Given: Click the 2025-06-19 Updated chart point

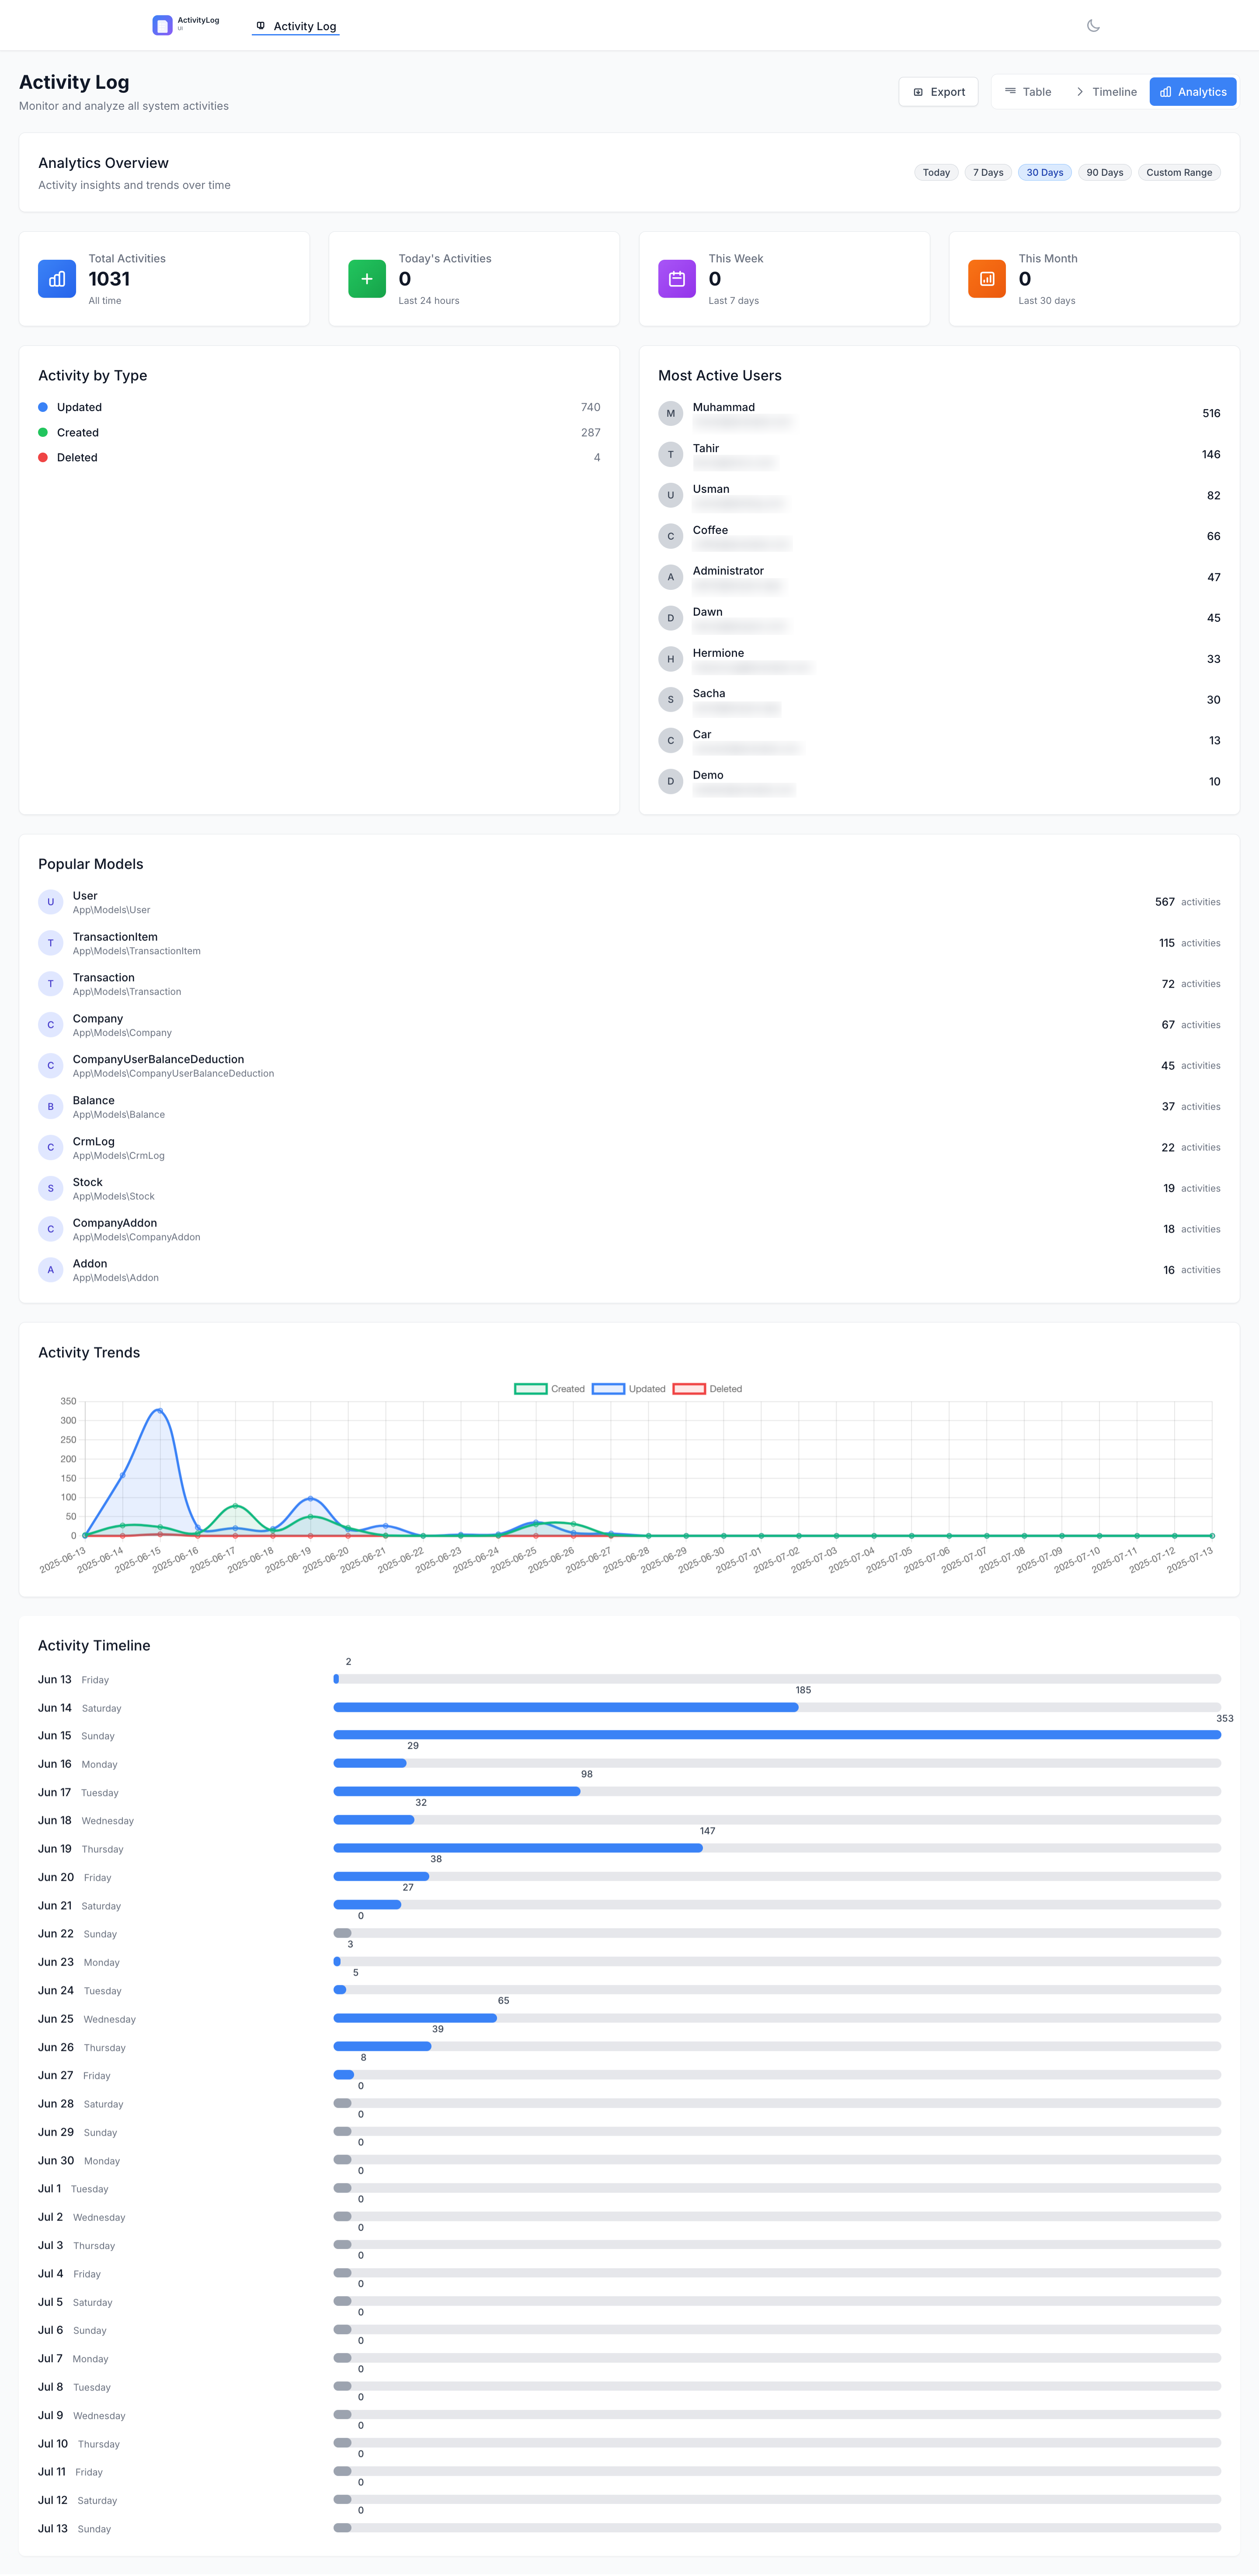Looking at the screenshot, I should pyautogui.click(x=310, y=1498).
